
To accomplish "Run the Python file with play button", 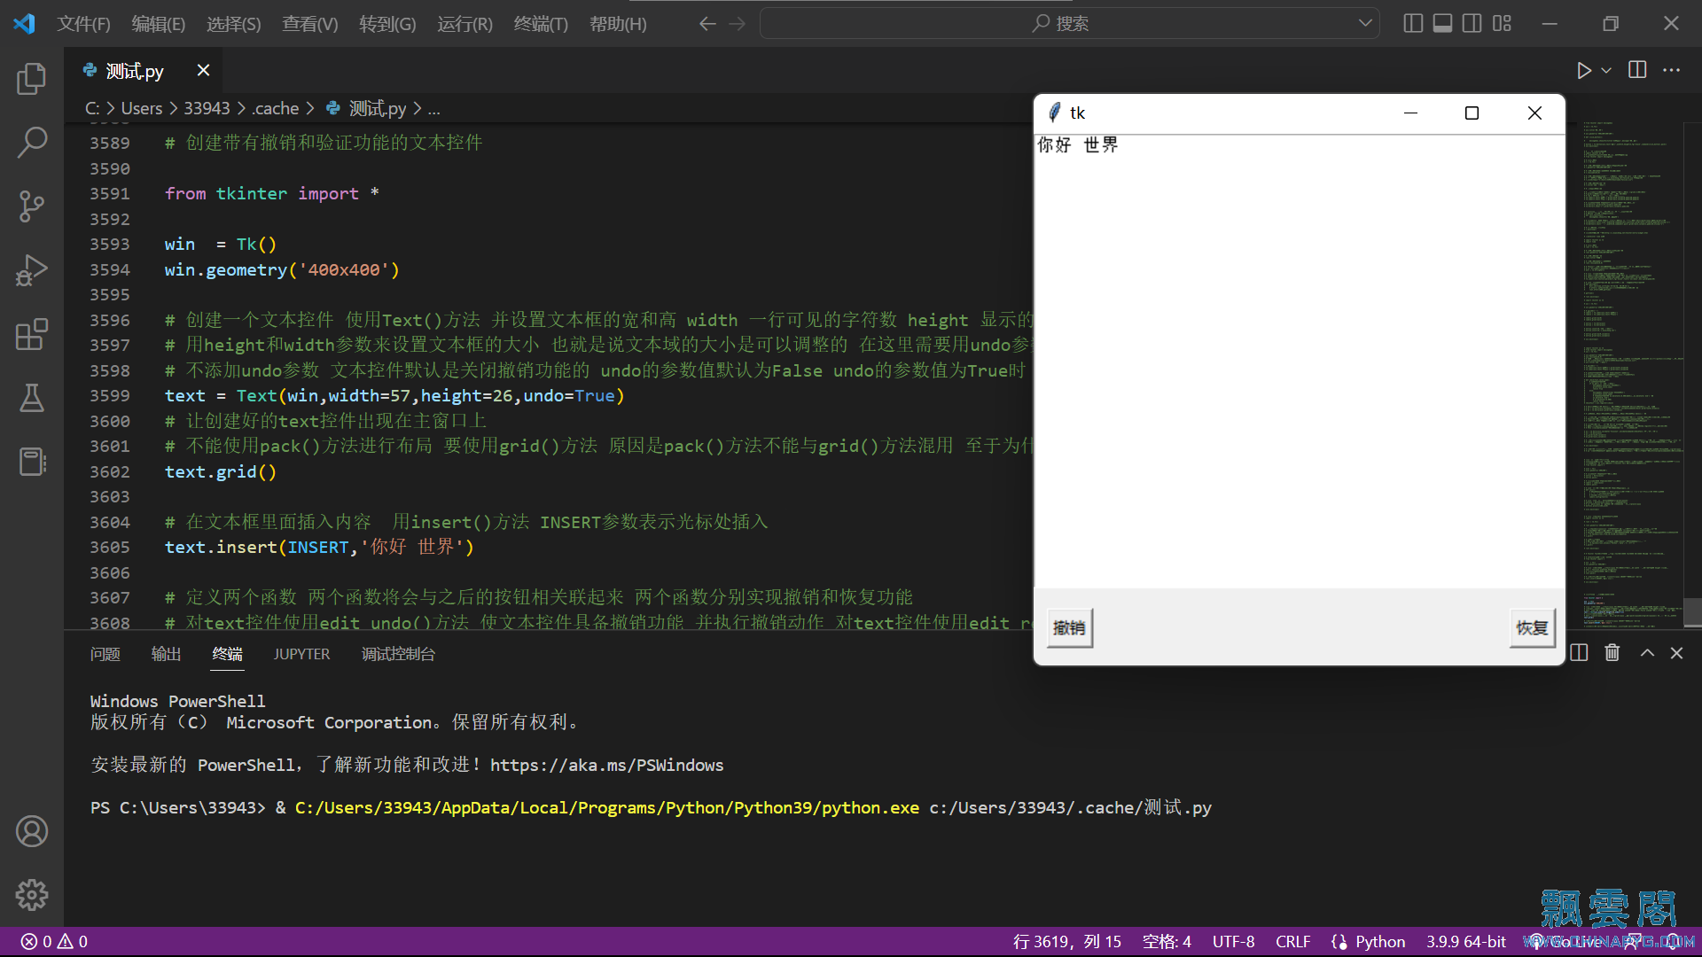I will click(1583, 70).
